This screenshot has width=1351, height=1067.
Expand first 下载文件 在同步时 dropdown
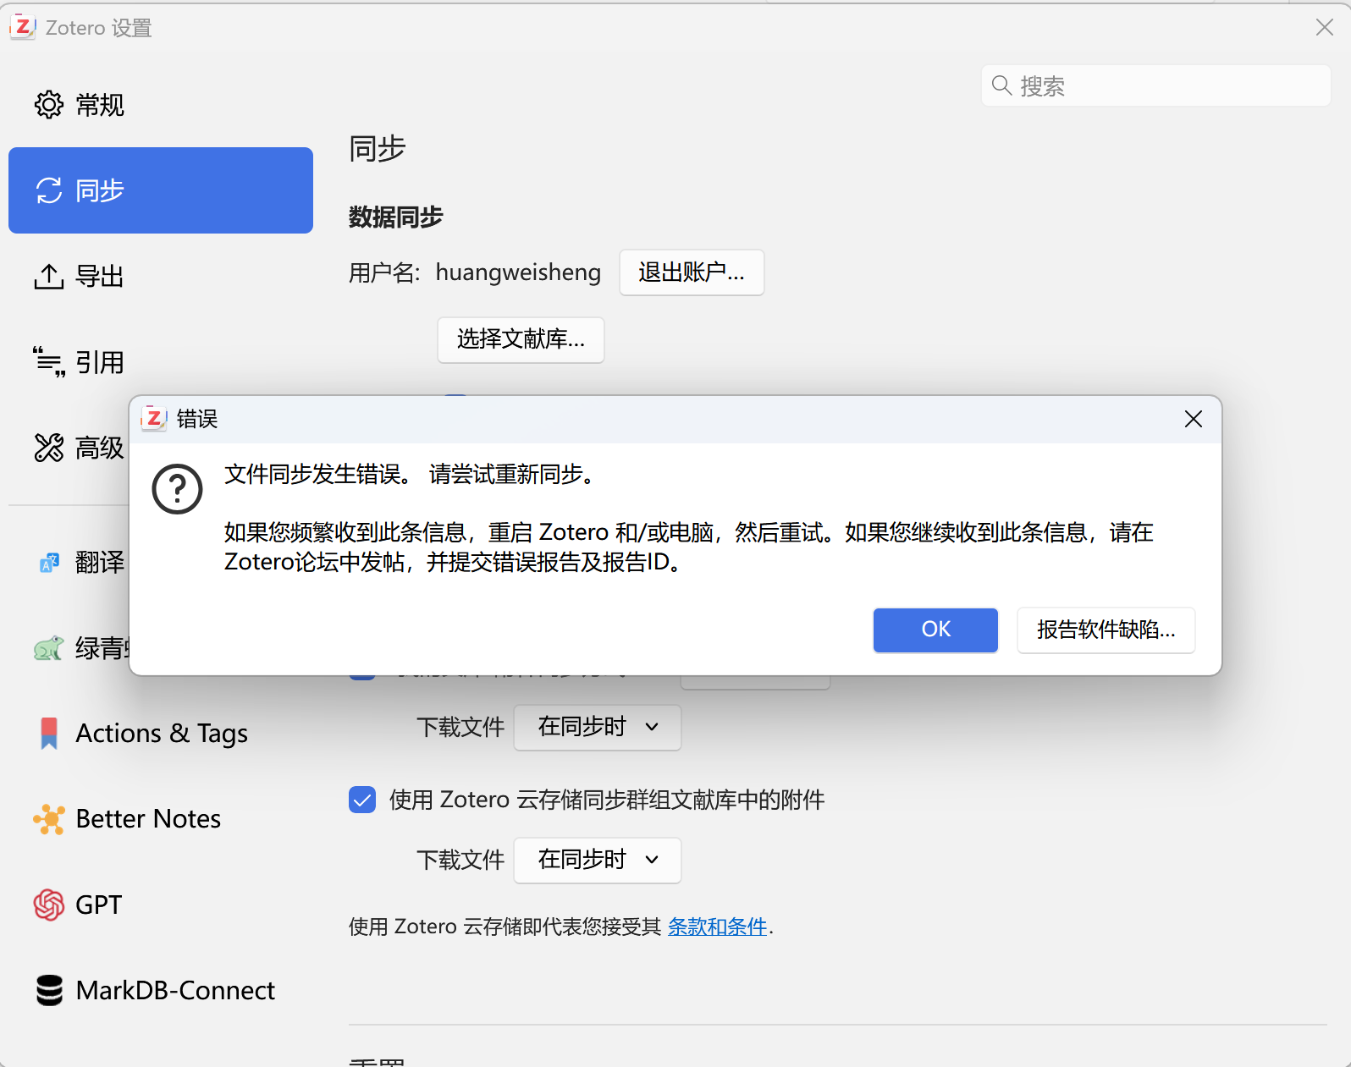tap(598, 727)
